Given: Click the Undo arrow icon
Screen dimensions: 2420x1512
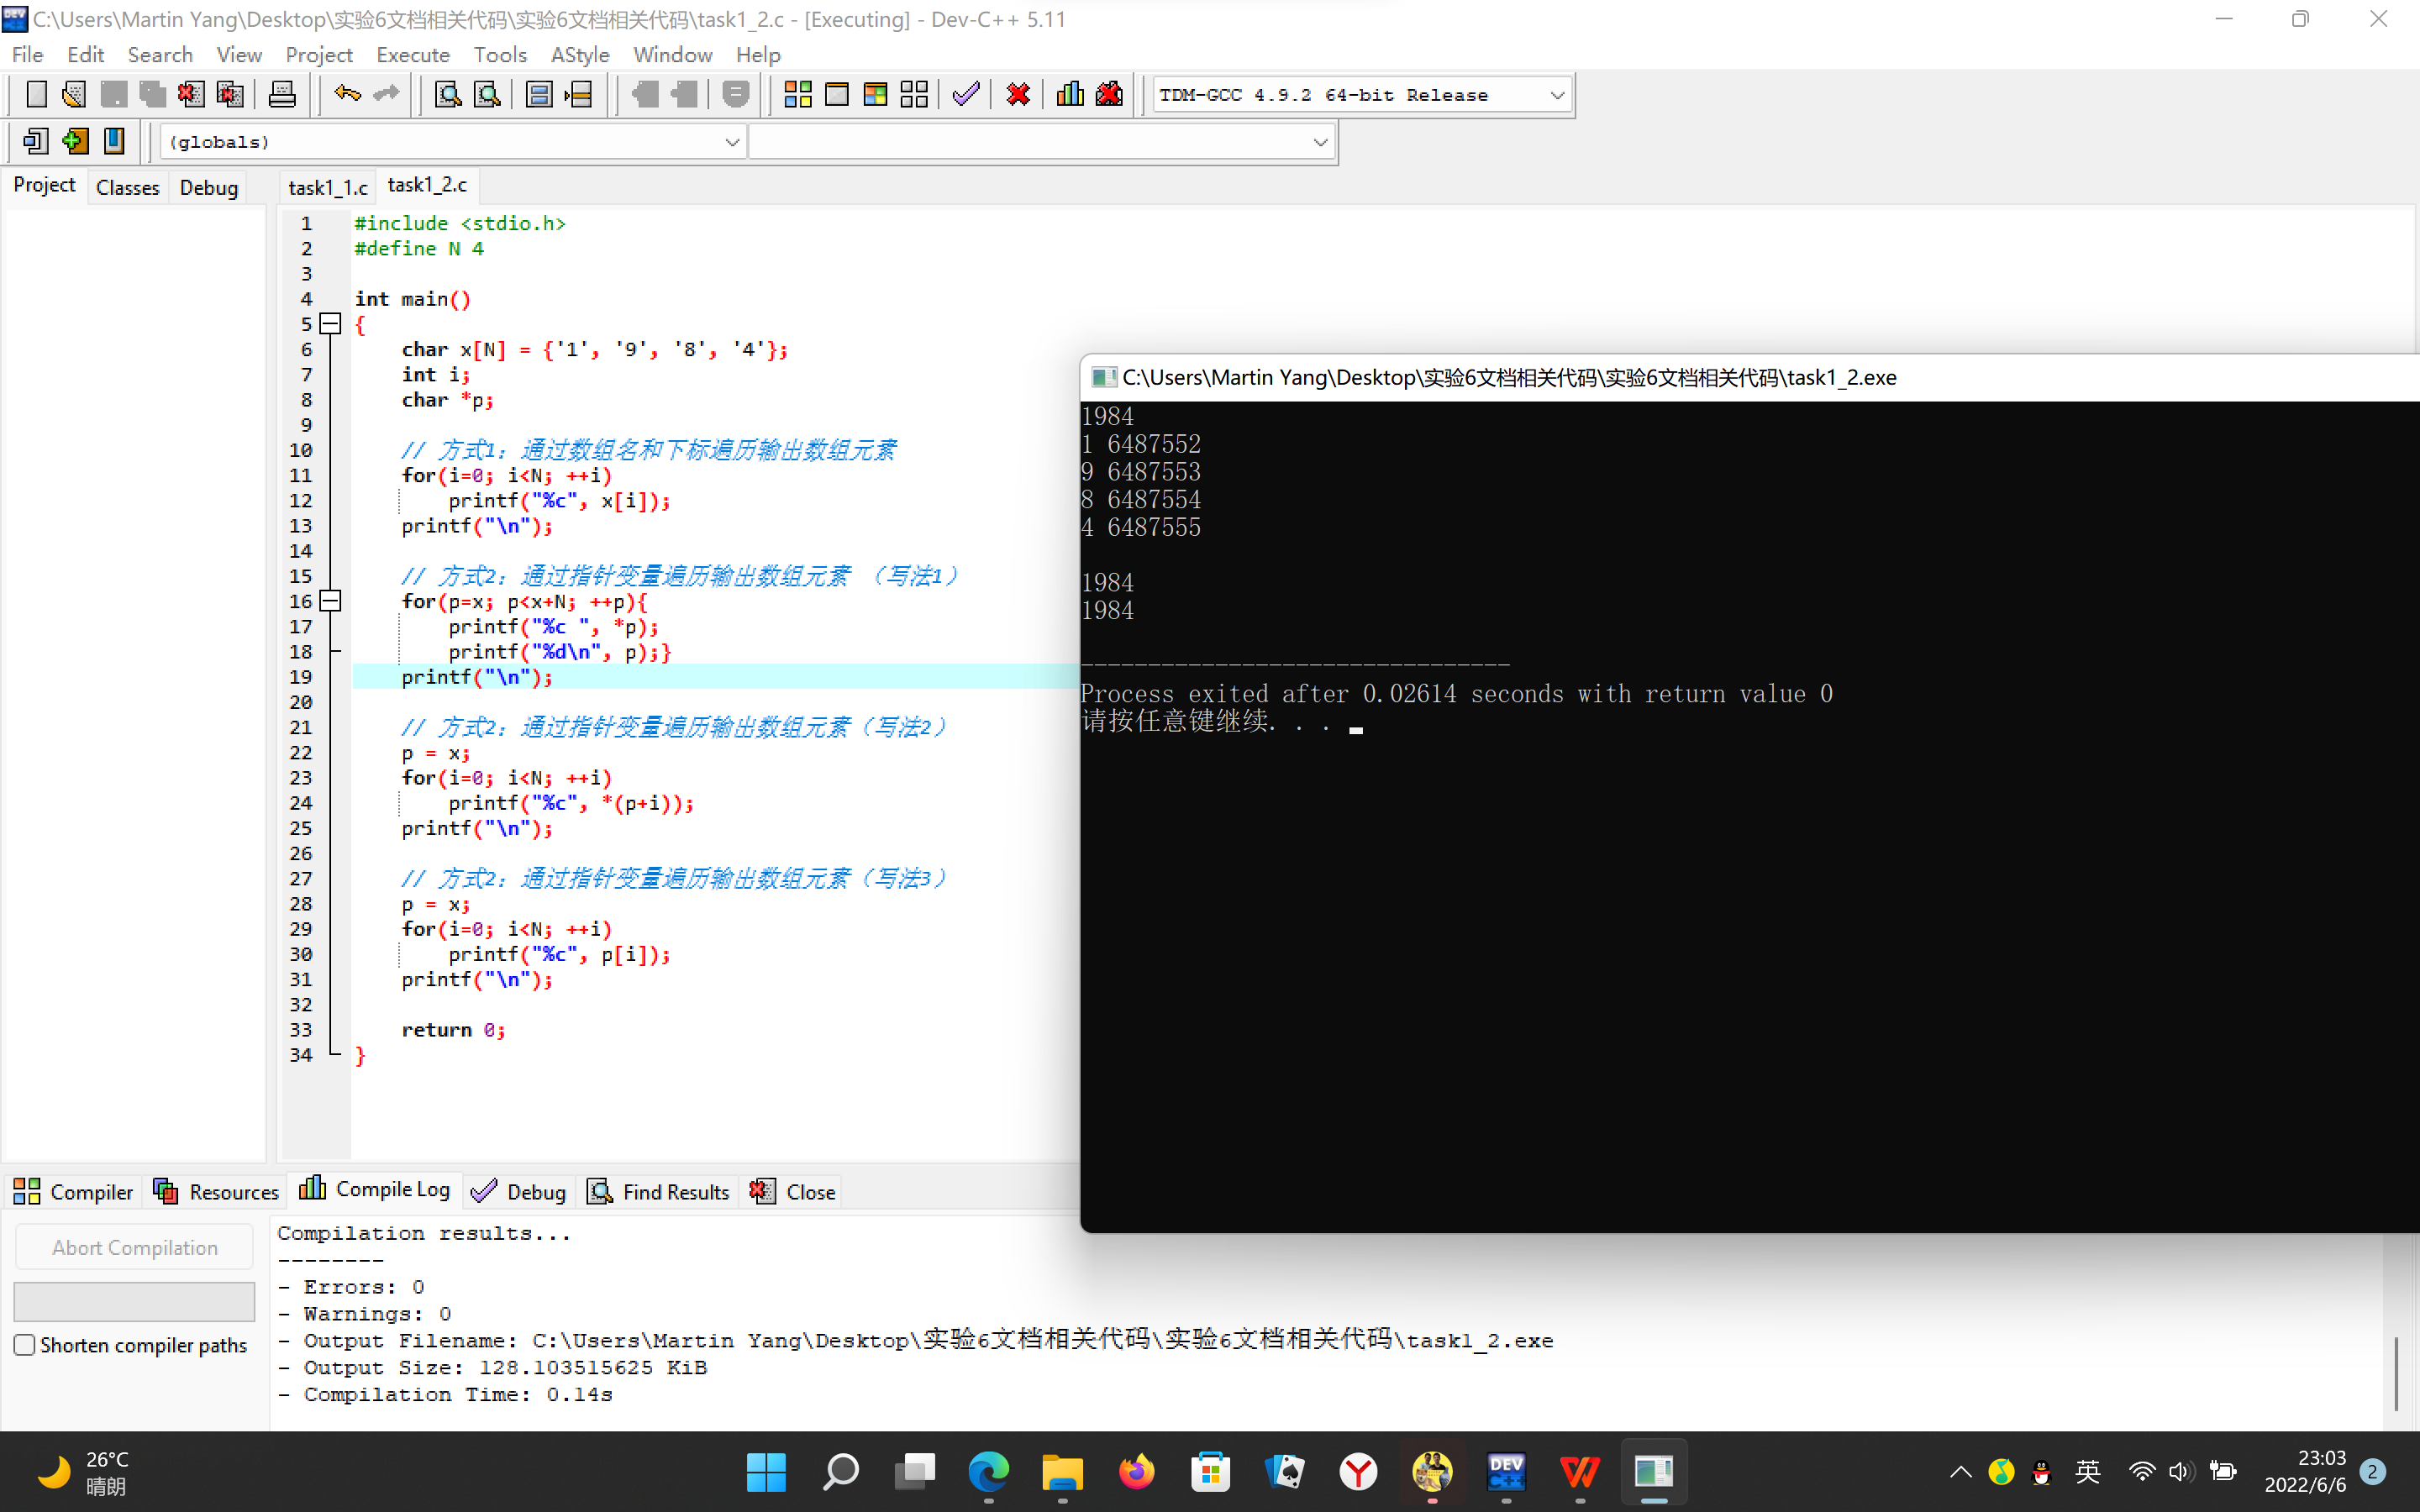Looking at the screenshot, I should pyautogui.click(x=347, y=95).
